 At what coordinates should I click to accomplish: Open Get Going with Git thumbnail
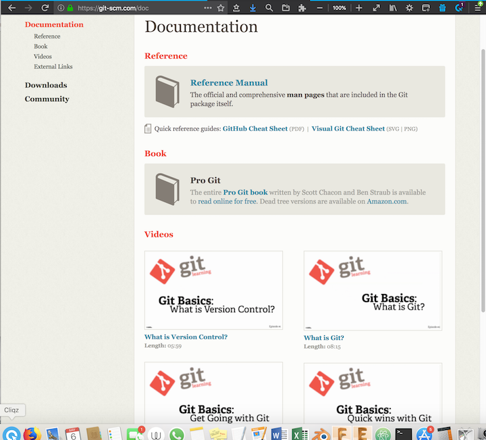pos(213,393)
